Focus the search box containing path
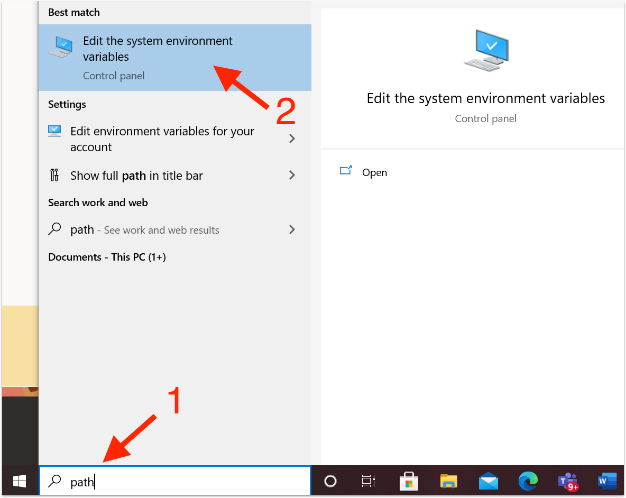 click(x=175, y=481)
